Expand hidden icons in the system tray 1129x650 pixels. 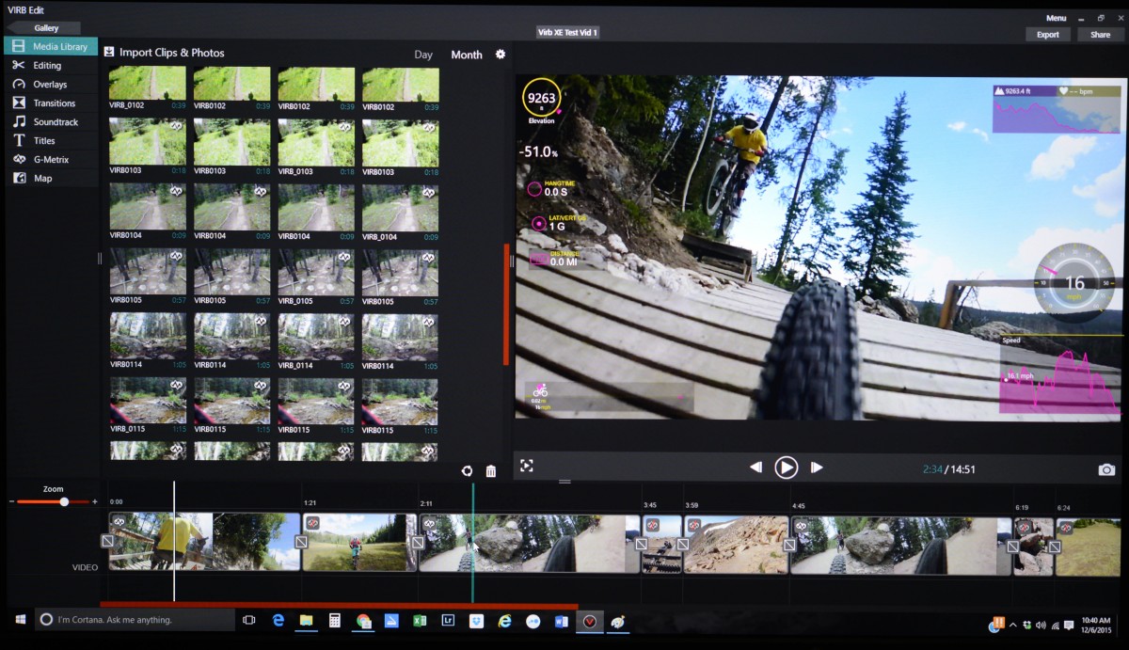coord(1013,622)
